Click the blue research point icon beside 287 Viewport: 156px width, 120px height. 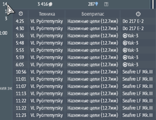point(96,4)
